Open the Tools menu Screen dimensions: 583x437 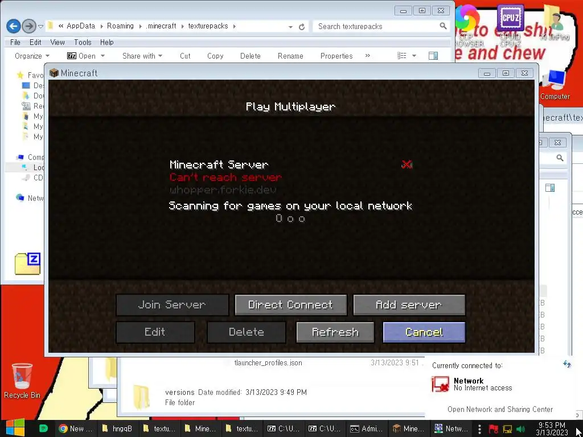coord(83,42)
